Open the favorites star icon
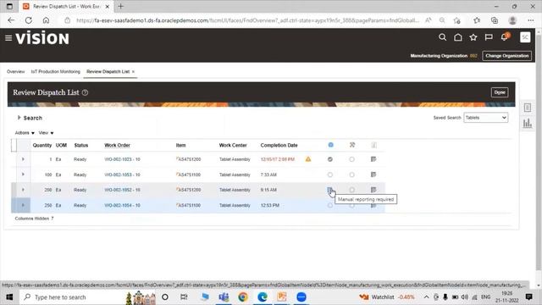The width and height of the screenshot is (542, 305). pyautogui.click(x=473, y=37)
